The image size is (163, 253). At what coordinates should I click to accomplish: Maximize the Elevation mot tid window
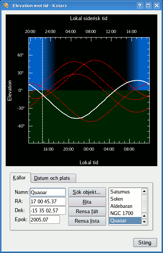pyautogui.click(x=148, y=6)
